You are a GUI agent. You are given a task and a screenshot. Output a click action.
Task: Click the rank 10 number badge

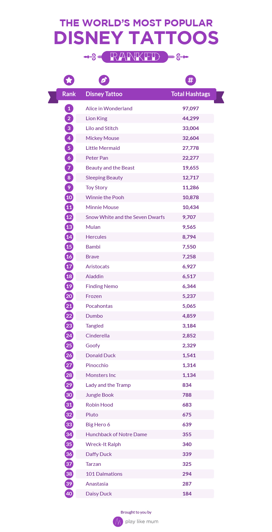69,197
